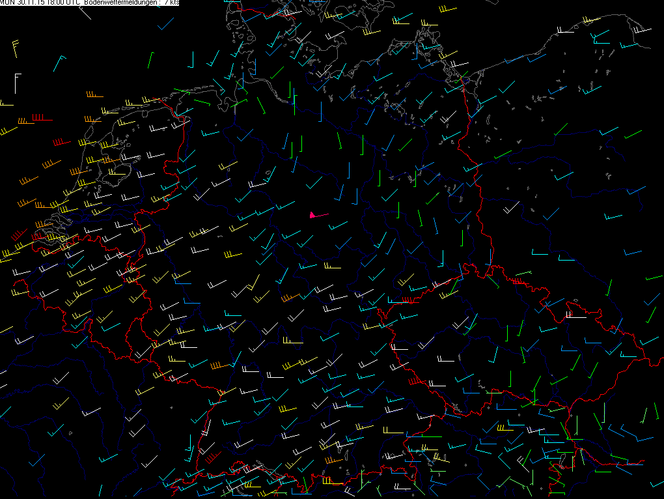Click the lone green wind barb in the open North Sea

[x=150, y=59]
